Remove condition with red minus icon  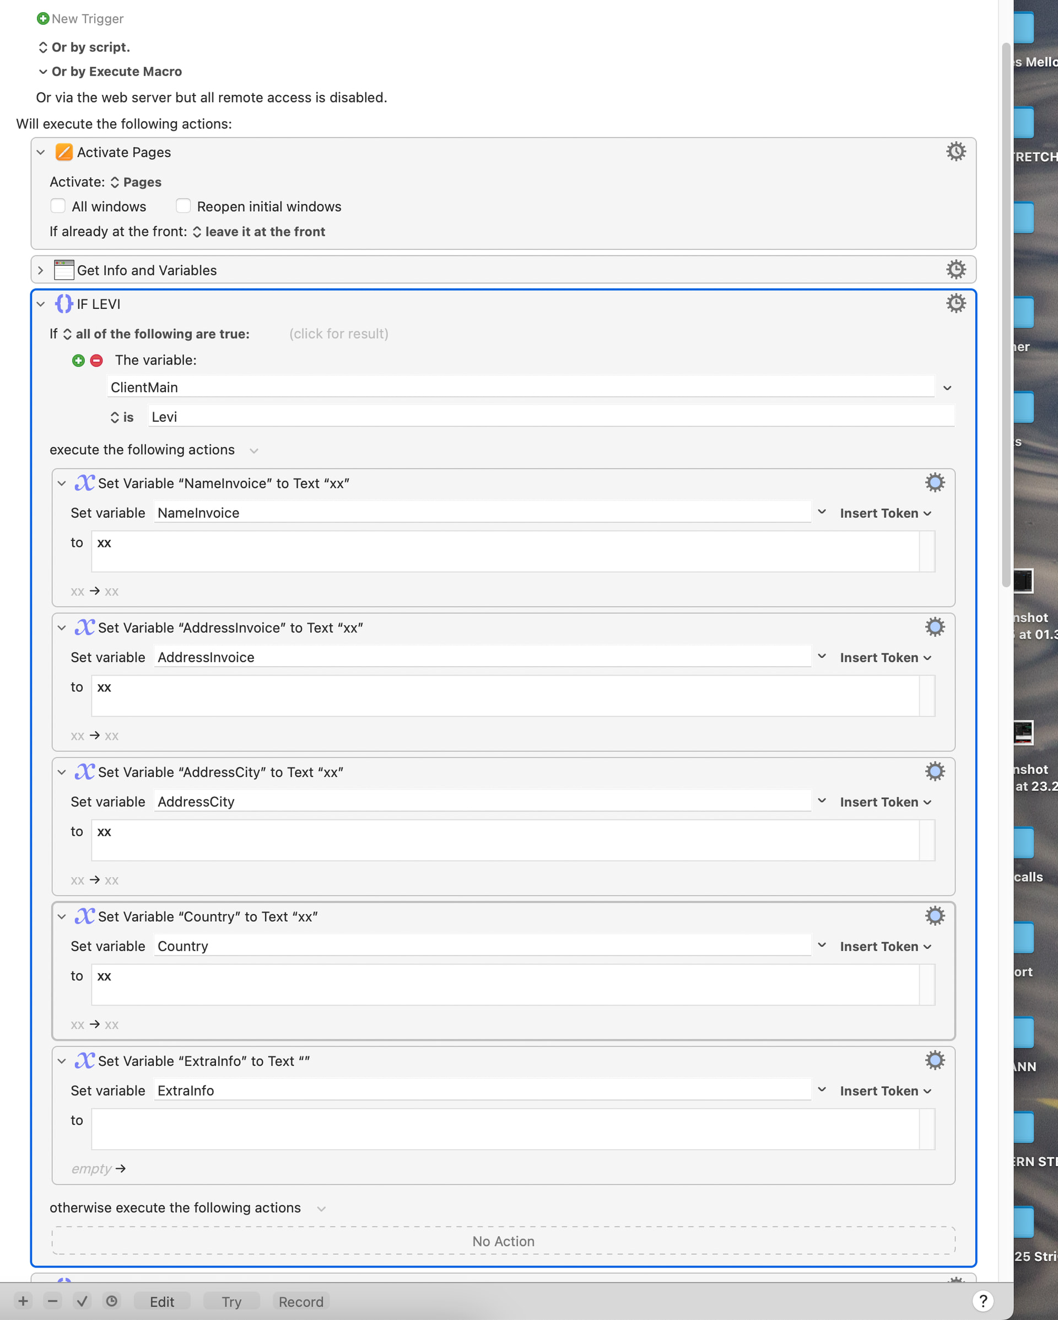point(96,360)
